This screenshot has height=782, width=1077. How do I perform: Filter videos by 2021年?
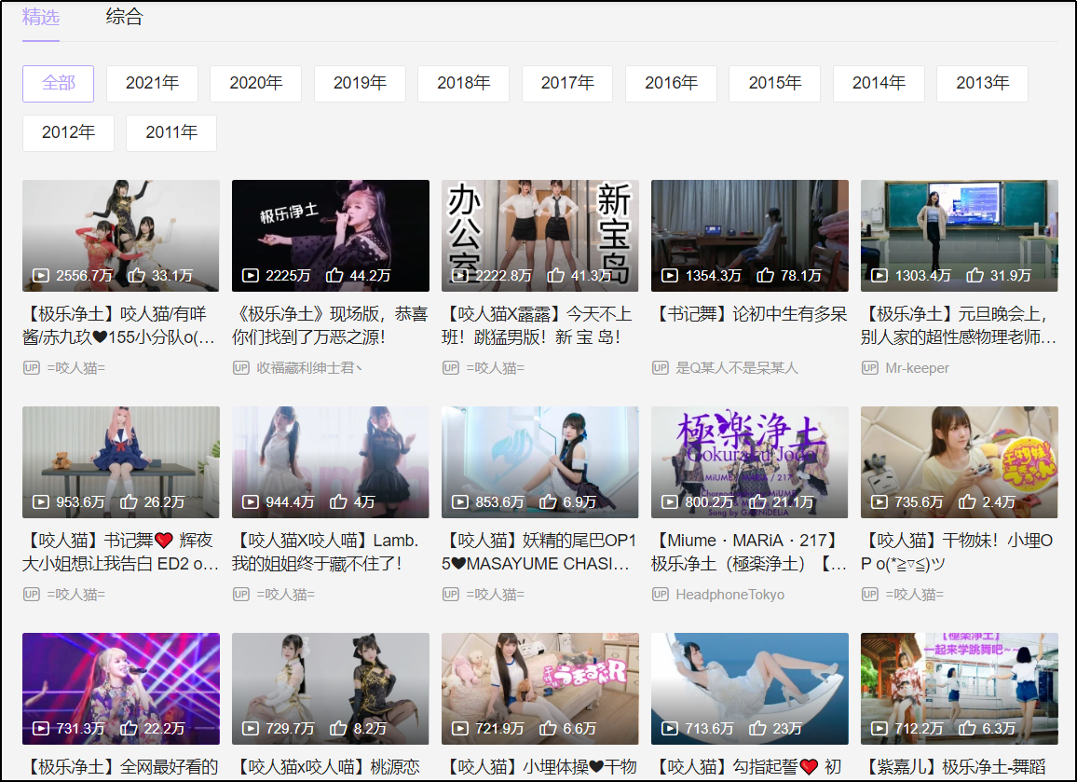click(152, 84)
